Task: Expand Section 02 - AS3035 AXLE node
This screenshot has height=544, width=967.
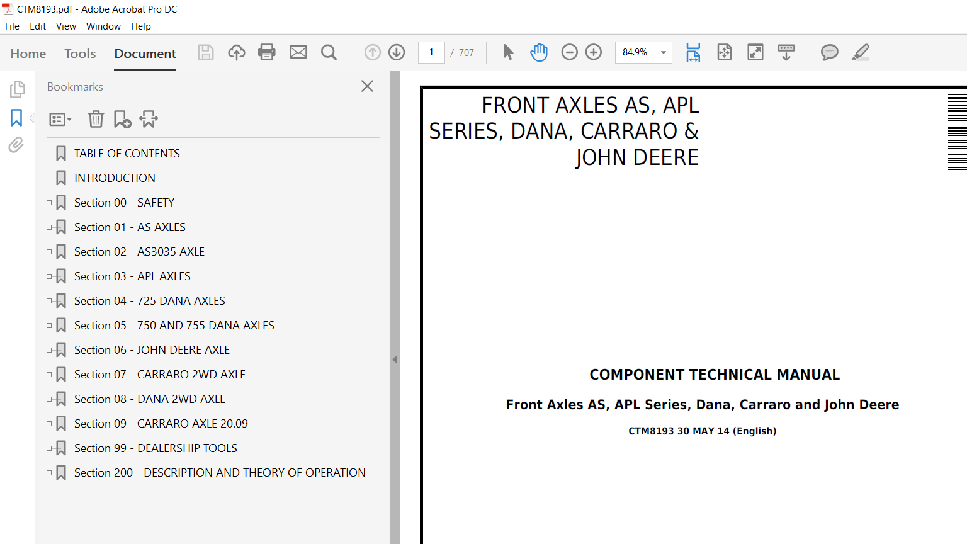Action: pyautogui.click(x=49, y=252)
